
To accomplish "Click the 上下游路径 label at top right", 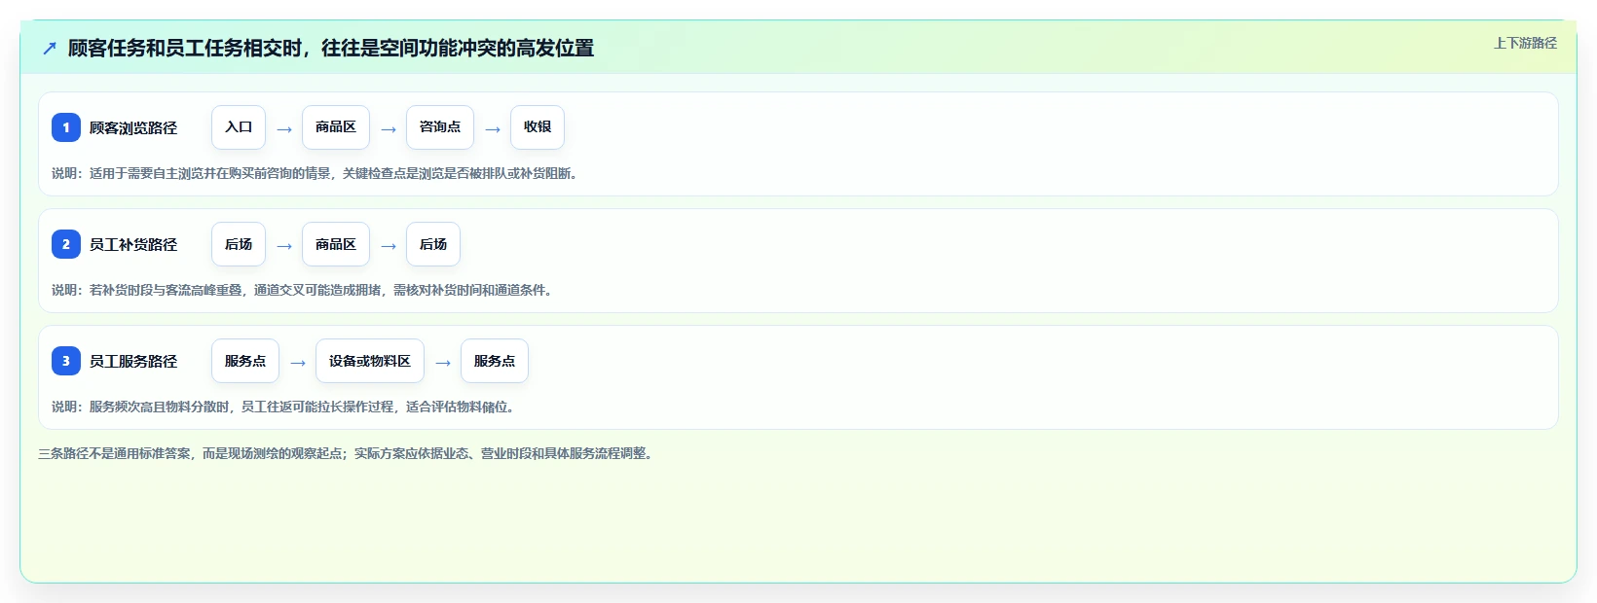I will 1525,43.
